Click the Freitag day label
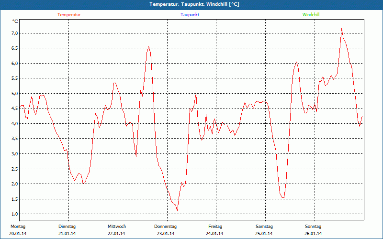Image resolution: width=383 pixels, height=239 pixels. pos(215,227)
